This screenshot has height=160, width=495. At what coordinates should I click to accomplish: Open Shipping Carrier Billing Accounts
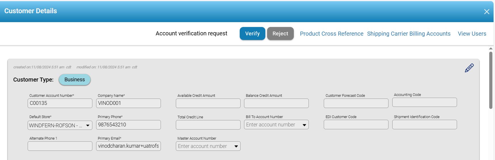[409, 34]
